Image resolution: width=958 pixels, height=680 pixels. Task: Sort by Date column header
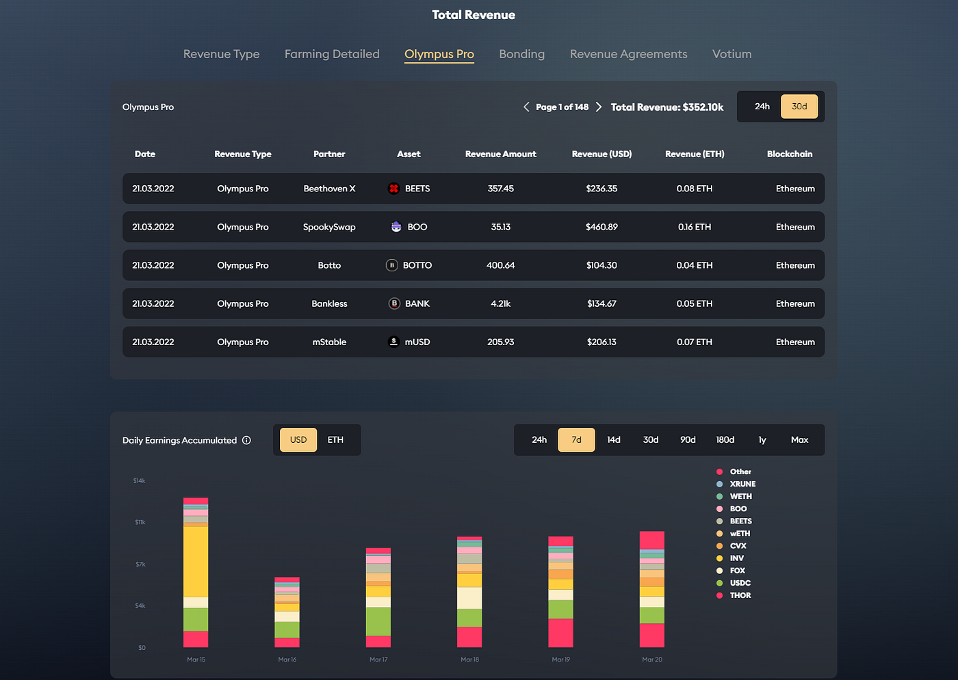pos(145,154)
